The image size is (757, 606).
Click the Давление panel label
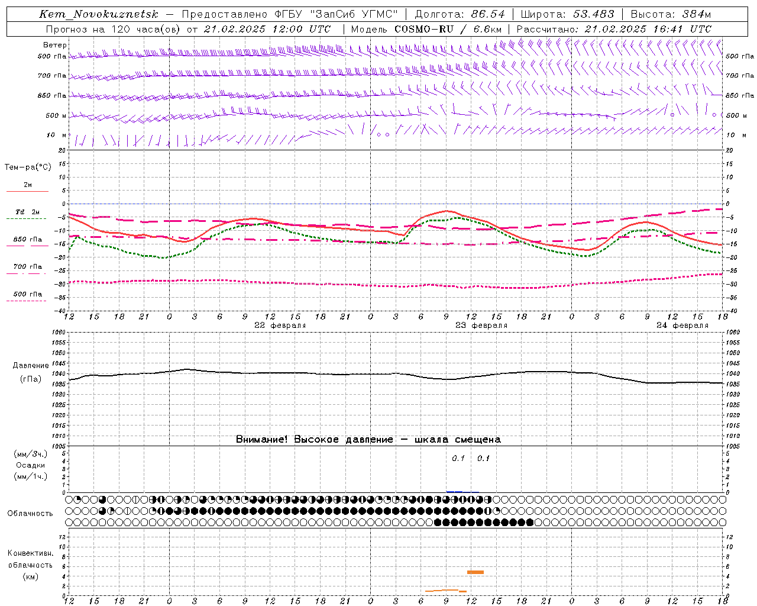(31, 366)
